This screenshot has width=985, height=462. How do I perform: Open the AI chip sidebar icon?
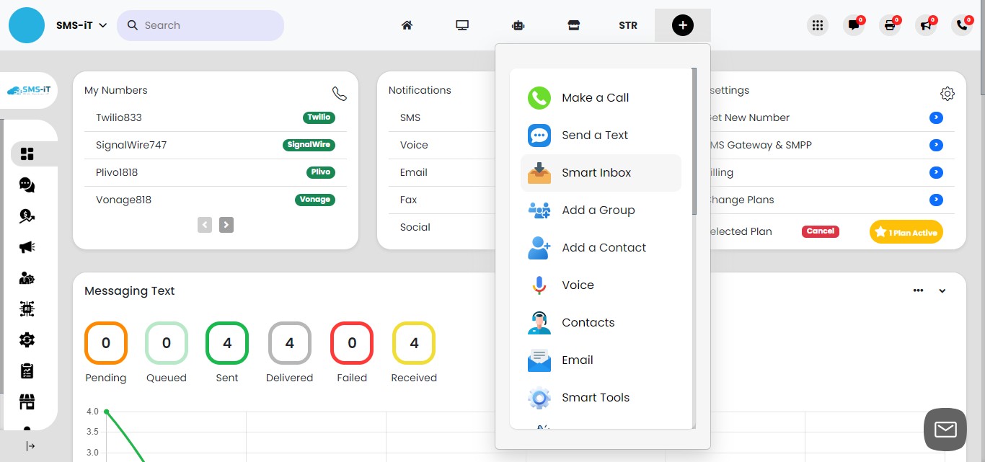click(x=27, y=308)
